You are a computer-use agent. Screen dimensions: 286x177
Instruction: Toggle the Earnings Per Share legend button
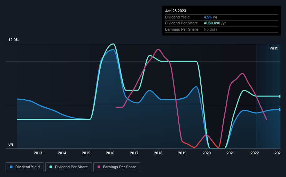(117, 167)
